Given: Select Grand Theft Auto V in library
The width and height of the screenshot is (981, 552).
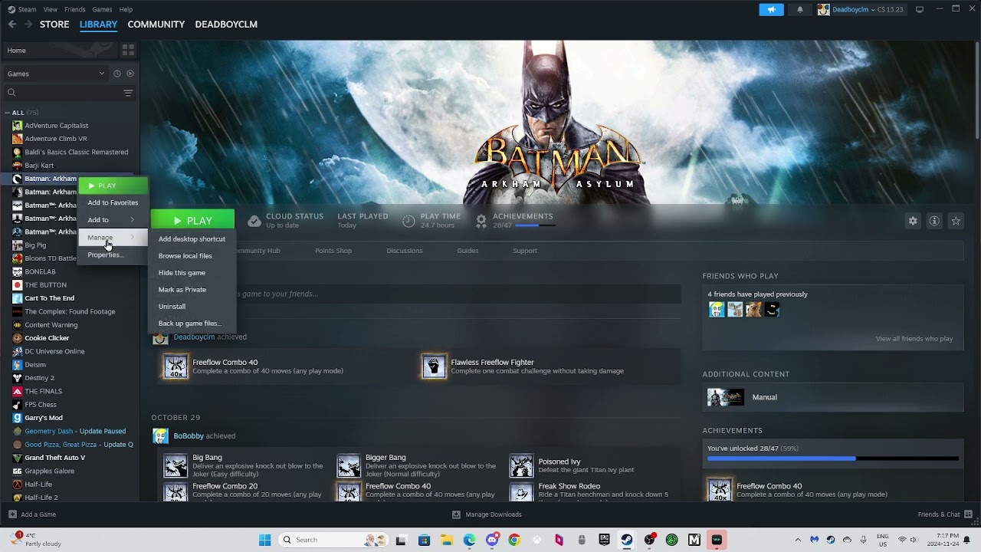Looking at the screenshot, I should (55, 458).
